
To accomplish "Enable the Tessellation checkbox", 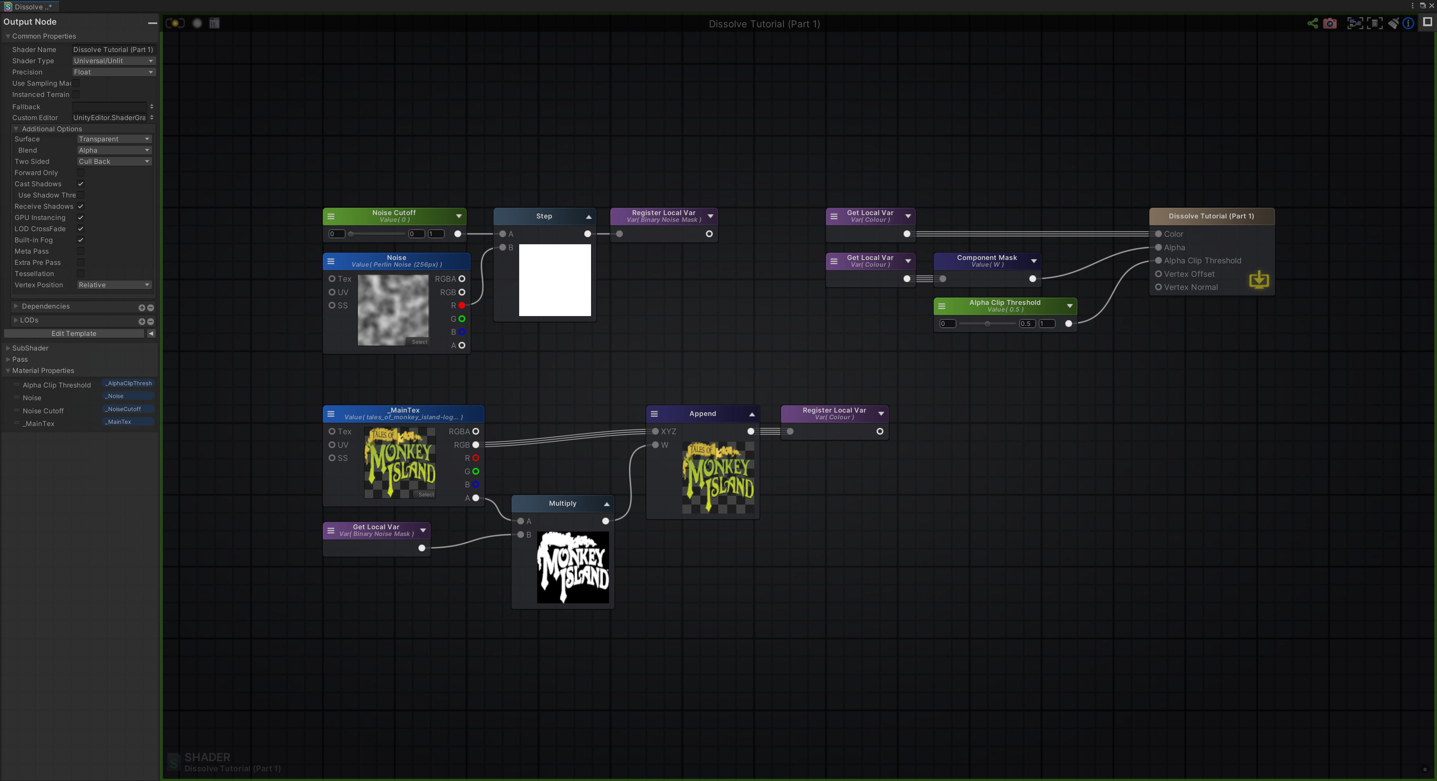I will point(81,274).
